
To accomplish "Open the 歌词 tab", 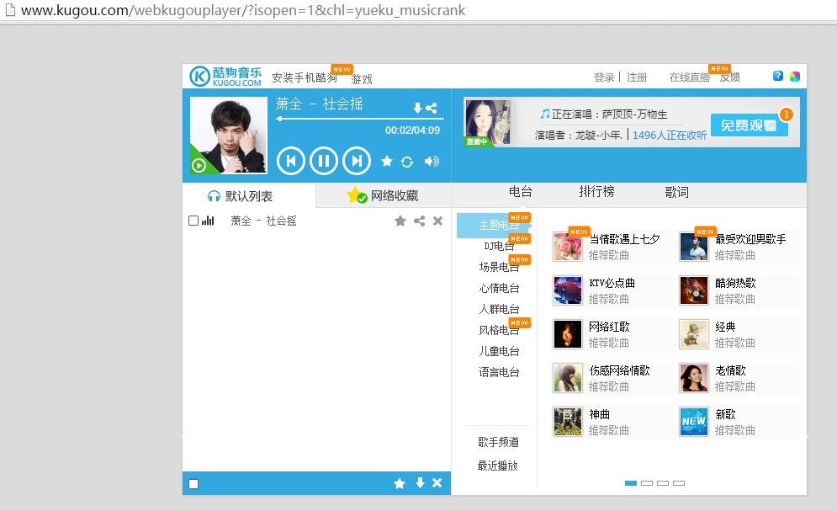I will [677, 192].
